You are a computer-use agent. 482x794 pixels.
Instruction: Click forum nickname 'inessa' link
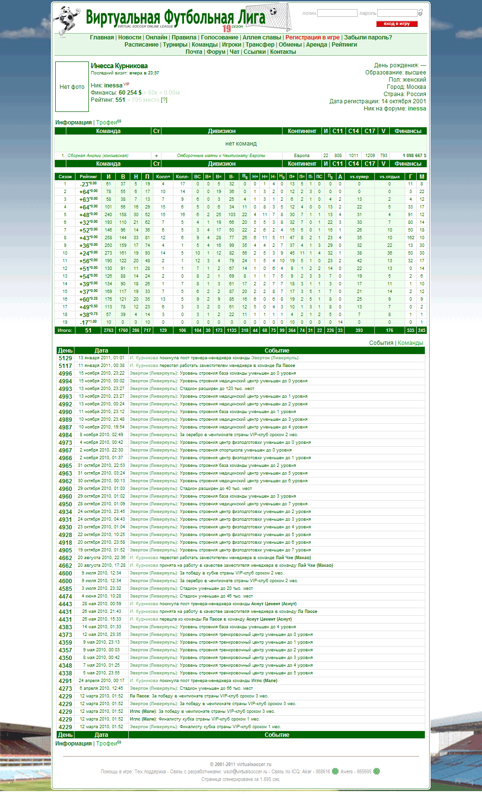click(x=417, y=109)
